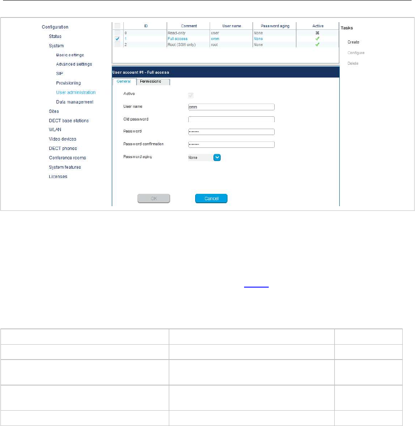Open SIP settings page
Viewport: 415px width, 426px height.
(60, 74)
